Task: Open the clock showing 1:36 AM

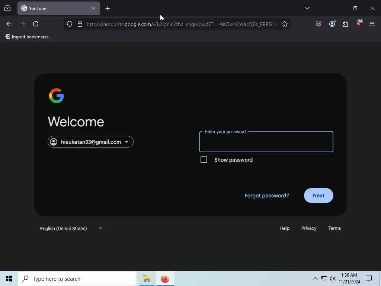Action: (x=349, y=279)
